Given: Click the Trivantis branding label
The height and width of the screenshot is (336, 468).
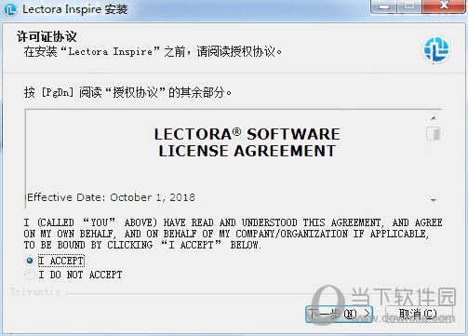Looking at the screenshot, I should tap(34, 292).
